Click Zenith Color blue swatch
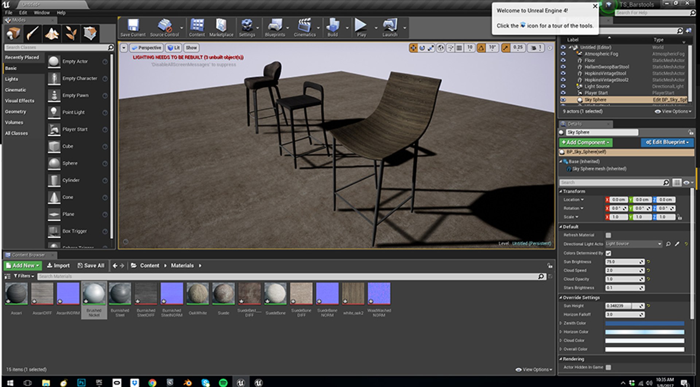The width and height of the screenshot is (700, 387). point(645,323)
